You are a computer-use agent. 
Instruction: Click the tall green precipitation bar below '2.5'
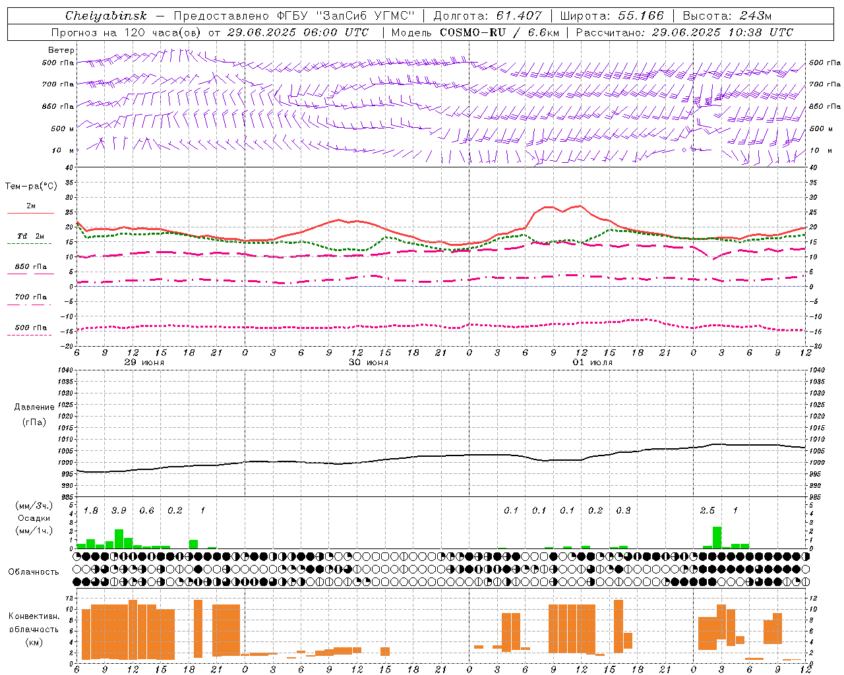pyautogui.click(x=717, y=537)
